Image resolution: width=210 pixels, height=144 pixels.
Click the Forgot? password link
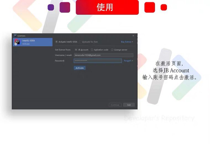click(x=128, y=61)
